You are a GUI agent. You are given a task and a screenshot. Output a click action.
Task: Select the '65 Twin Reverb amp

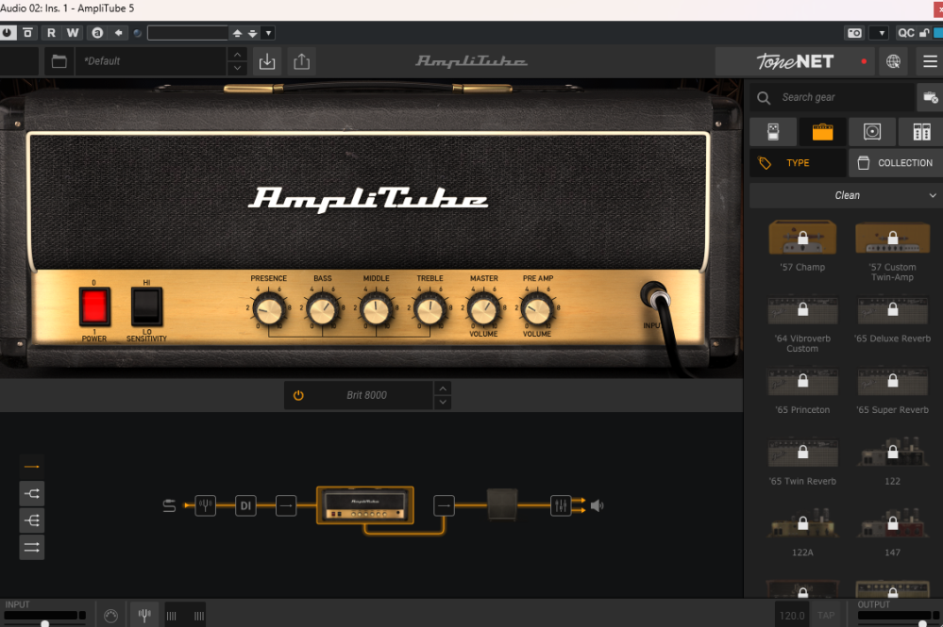802,453
